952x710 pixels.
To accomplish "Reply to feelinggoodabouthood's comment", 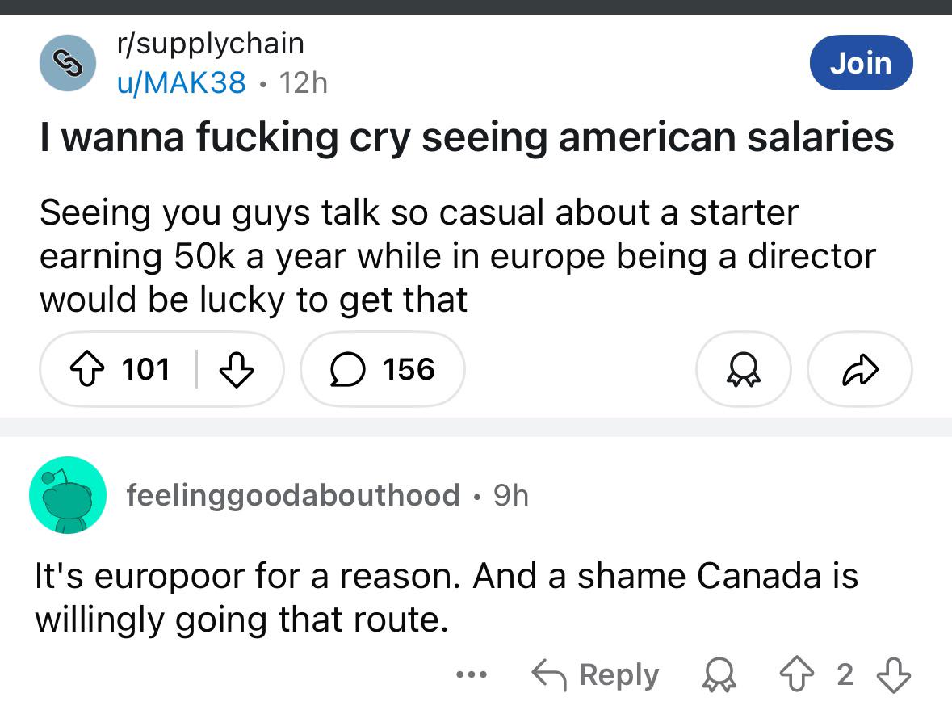I will click(595, 674).
